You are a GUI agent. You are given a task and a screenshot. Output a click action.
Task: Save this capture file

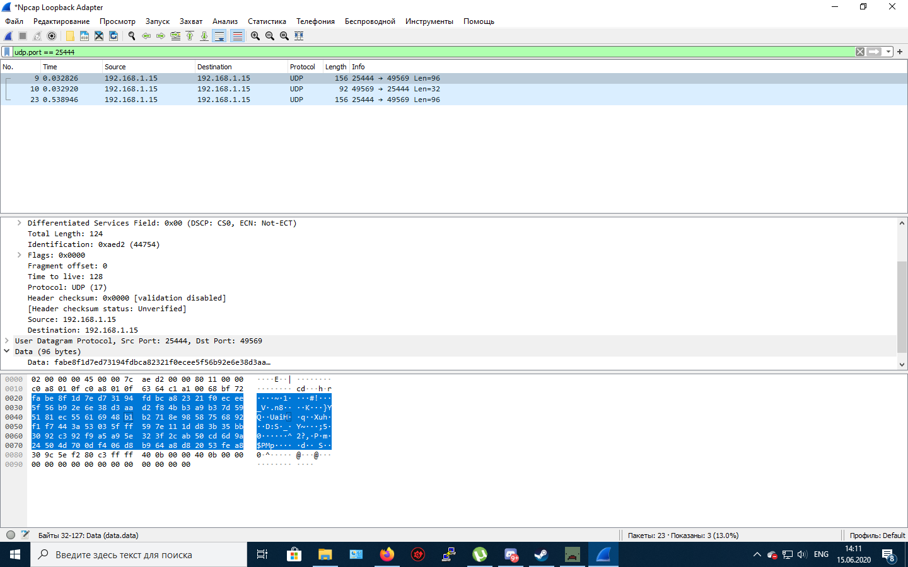[84, 36]
